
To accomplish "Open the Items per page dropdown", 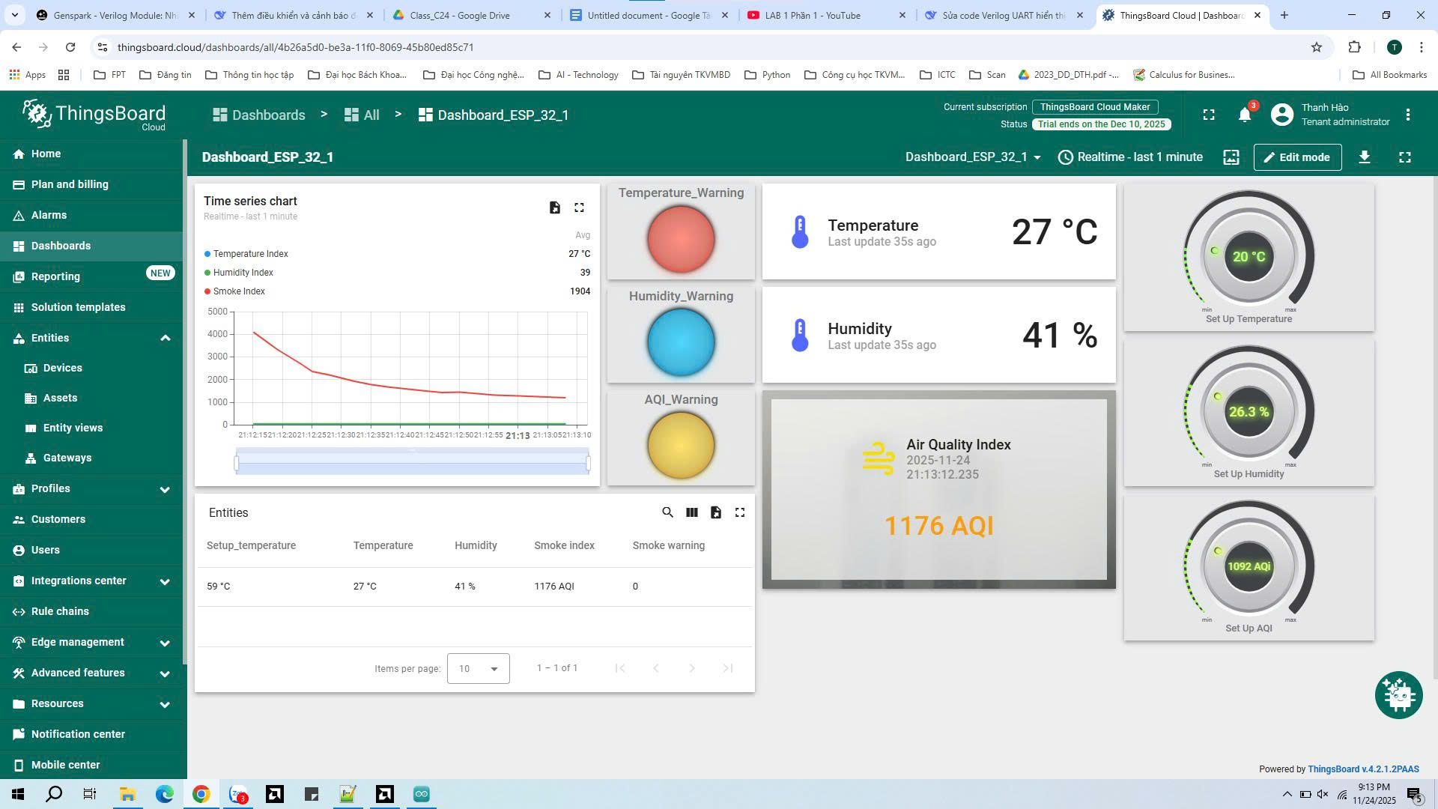I will point(478,668).
